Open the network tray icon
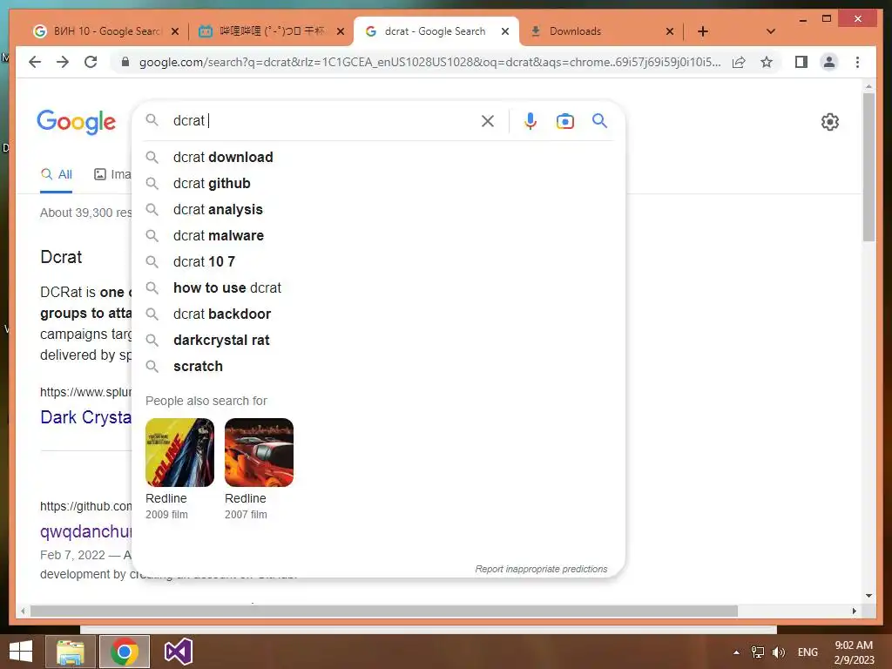892x669 pixels. pos(758,652)
